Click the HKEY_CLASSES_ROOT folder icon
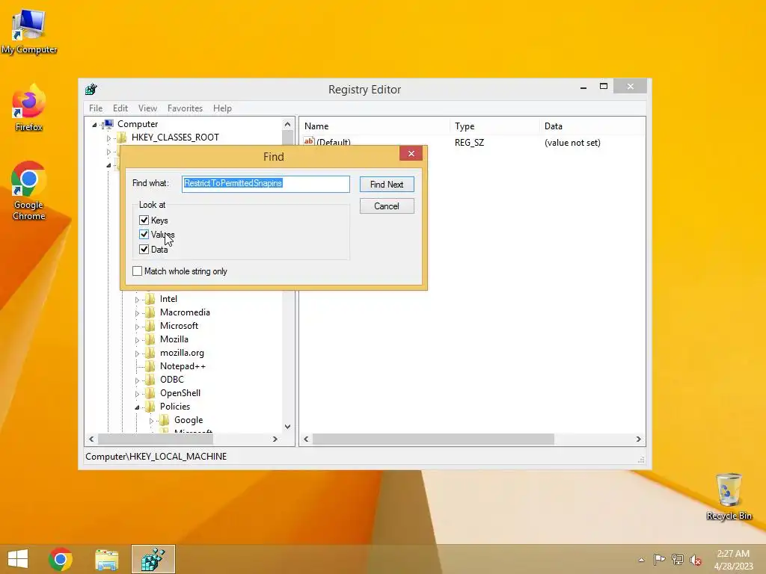 [x=122, y=138]
